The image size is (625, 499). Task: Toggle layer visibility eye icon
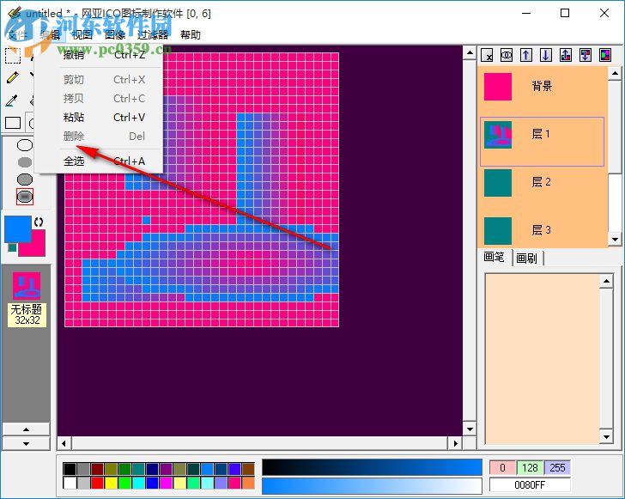coord(507,55)
